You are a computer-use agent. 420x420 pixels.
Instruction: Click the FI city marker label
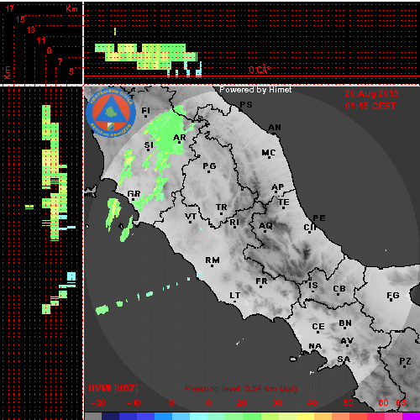point(145,110)
